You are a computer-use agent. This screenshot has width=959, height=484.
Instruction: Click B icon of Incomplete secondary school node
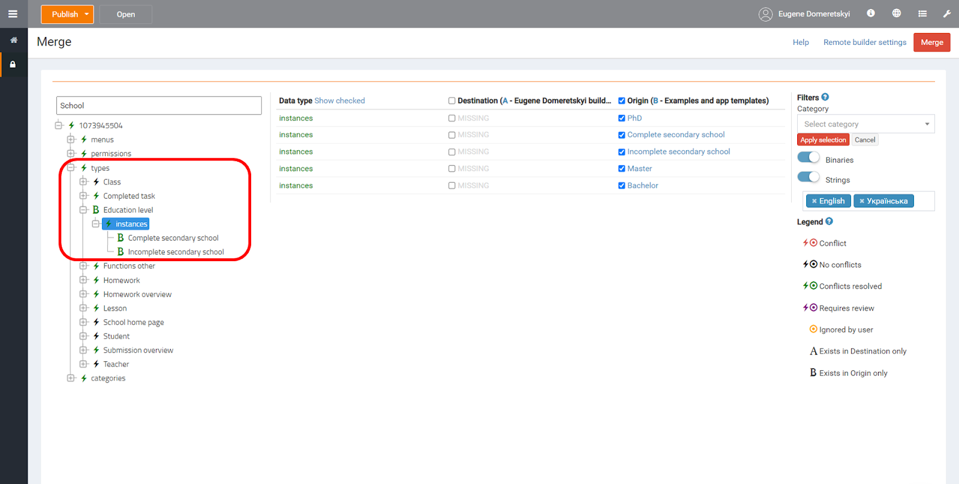[x=120, y=252]
